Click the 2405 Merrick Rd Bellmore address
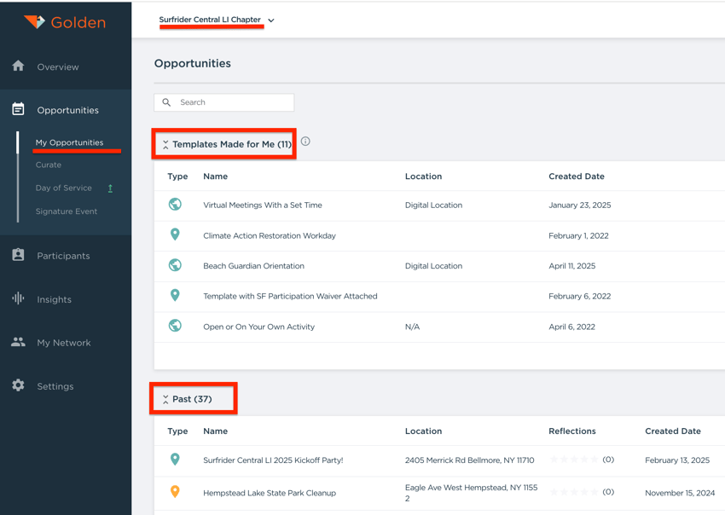Screen dimensions: 725x515 point(470,460)
